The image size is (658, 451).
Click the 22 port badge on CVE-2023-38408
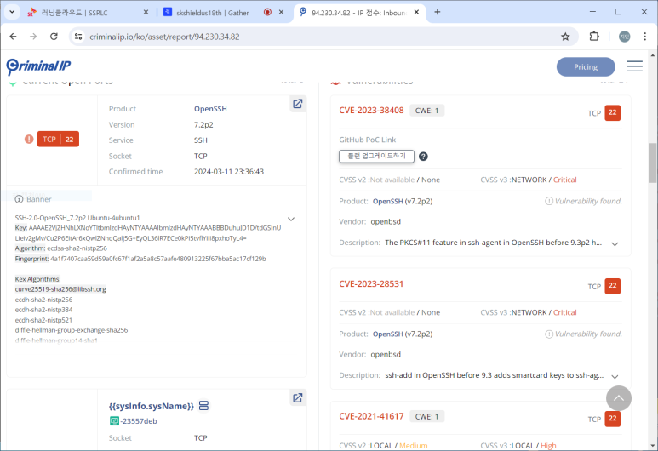pos(612,112)
